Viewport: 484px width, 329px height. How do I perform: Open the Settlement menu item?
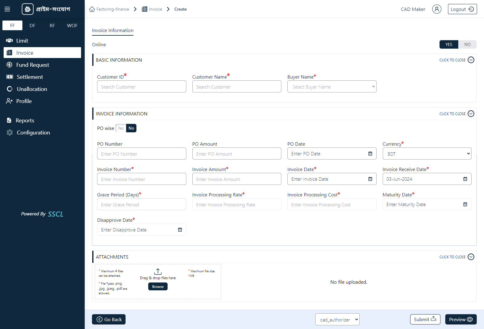pos(42,77)
